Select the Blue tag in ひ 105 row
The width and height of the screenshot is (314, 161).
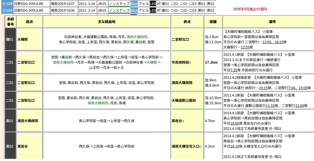point(134,10)
